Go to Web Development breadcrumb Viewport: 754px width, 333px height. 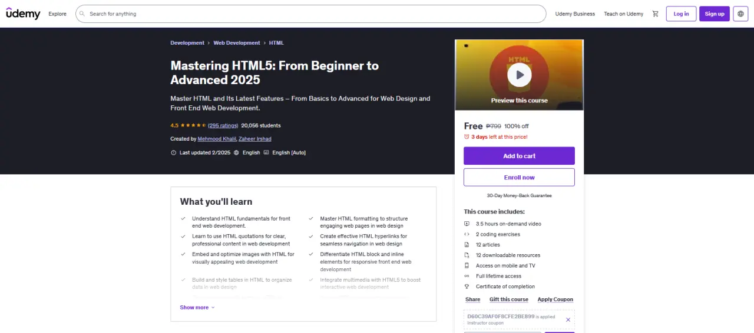237,43
